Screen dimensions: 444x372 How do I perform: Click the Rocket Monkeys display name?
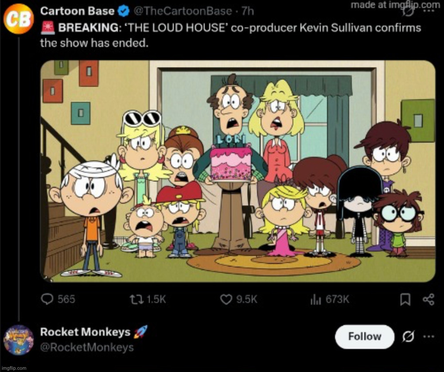pos(85,332)
